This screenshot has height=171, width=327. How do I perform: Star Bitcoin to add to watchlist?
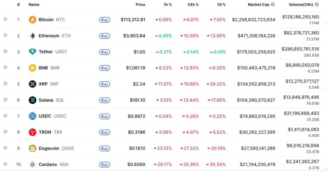click(5, 19)
